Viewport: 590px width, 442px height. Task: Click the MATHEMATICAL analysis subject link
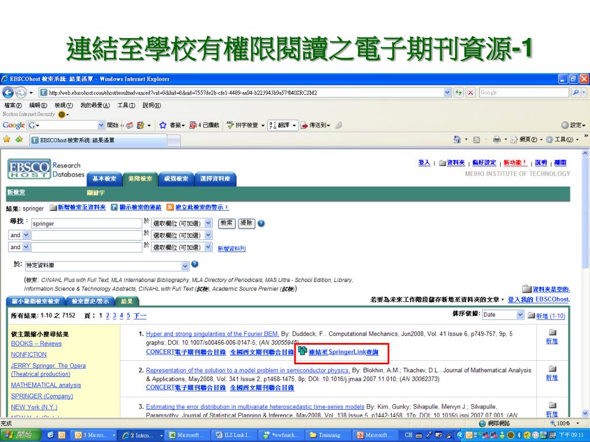click(x=46, y=385)
